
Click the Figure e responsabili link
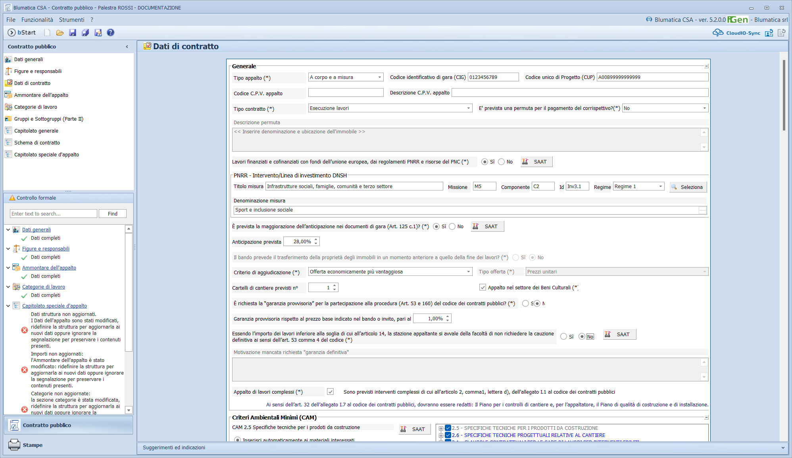click(x=46, y=248)
